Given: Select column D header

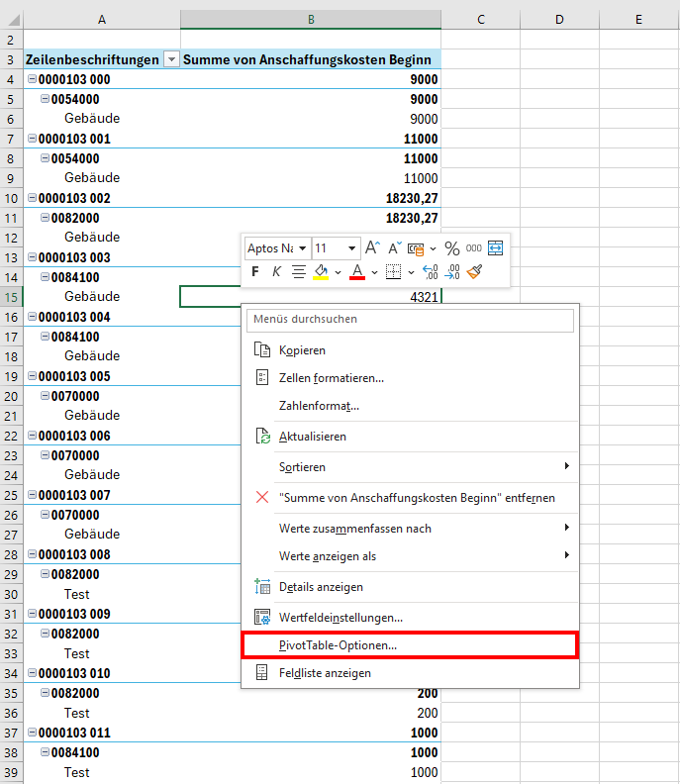Looking at the screenshot, I should (559, 20).
